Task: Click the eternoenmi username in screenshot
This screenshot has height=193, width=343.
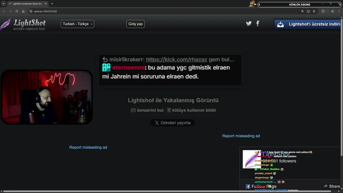Action: tap(128, 68)
